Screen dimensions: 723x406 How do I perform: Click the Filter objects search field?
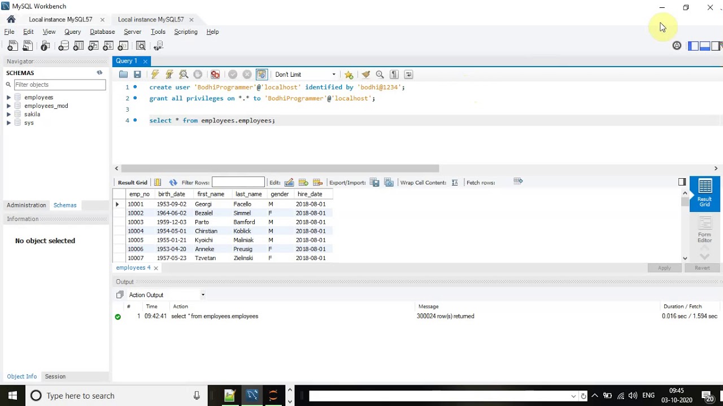[59, 85]
